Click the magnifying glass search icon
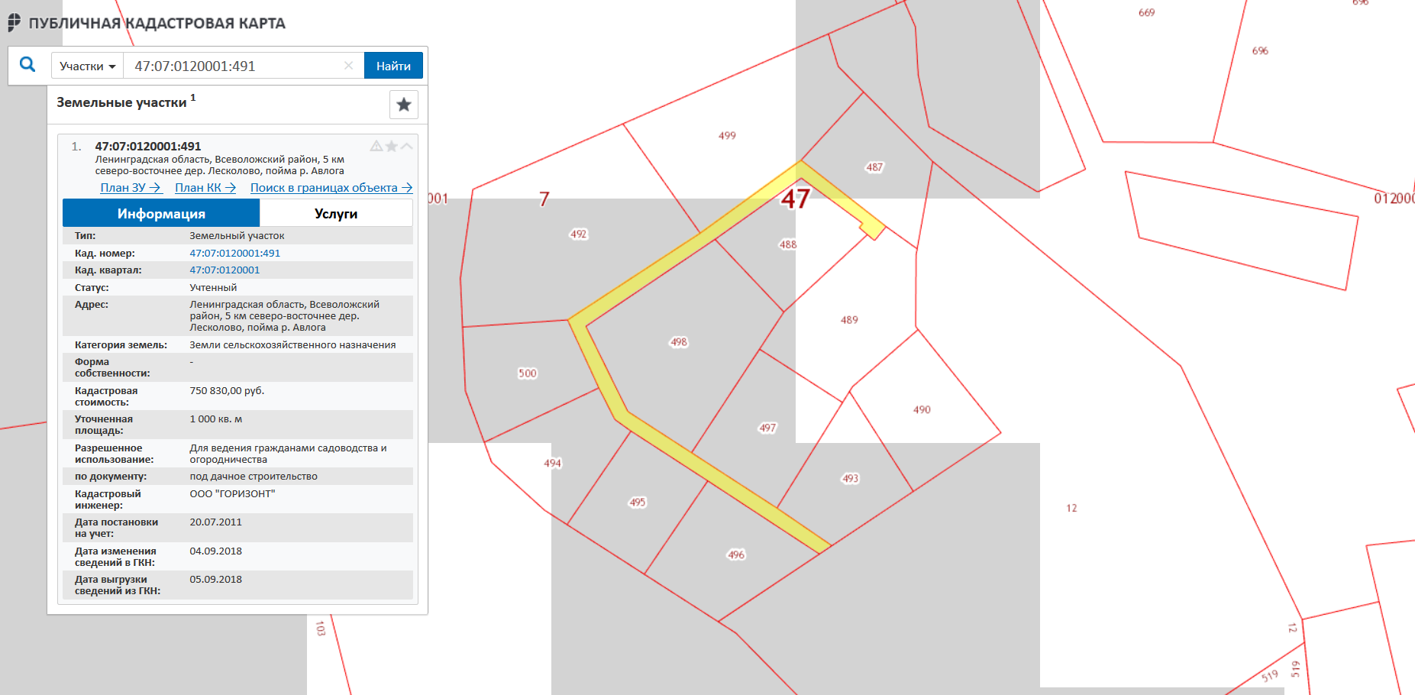 pyautogui.click(x=27, y=65)
